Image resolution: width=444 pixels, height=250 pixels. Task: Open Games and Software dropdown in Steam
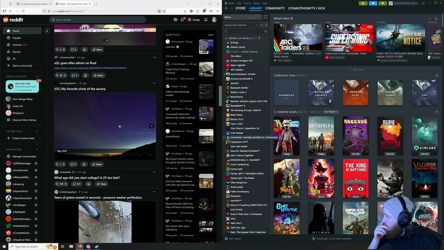pyautogui.click(x=241, y=25)
